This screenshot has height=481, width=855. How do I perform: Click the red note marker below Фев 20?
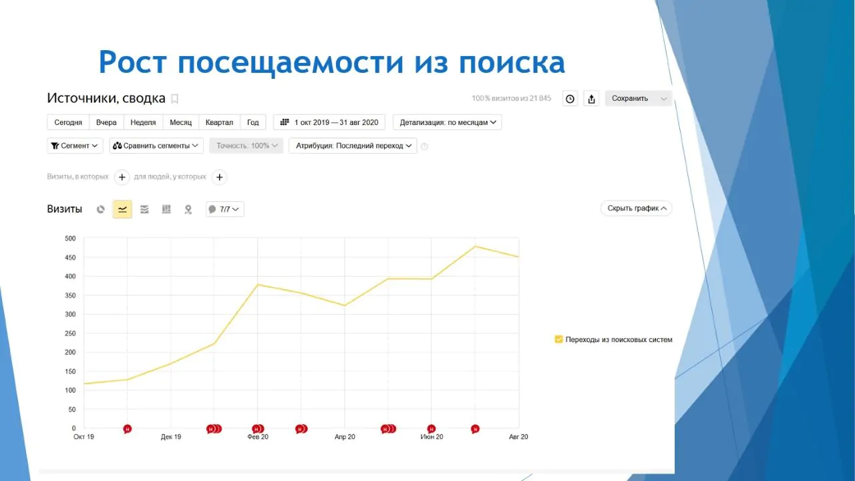coord(258,429)
